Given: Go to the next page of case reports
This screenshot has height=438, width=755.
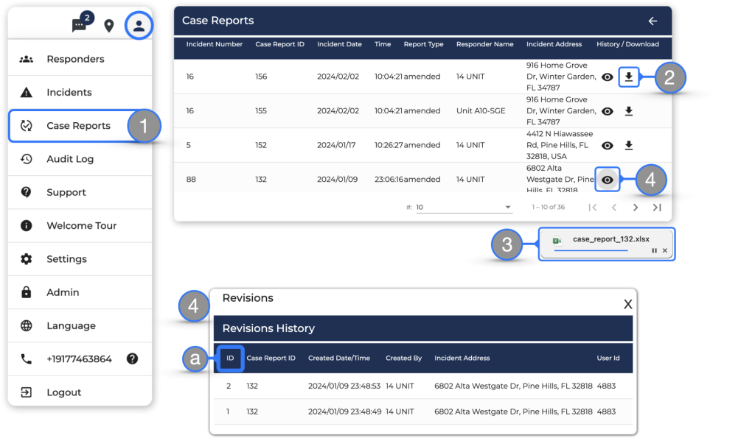Looking at the screenshot, I should pyautogui.click(x=636, y=207).
